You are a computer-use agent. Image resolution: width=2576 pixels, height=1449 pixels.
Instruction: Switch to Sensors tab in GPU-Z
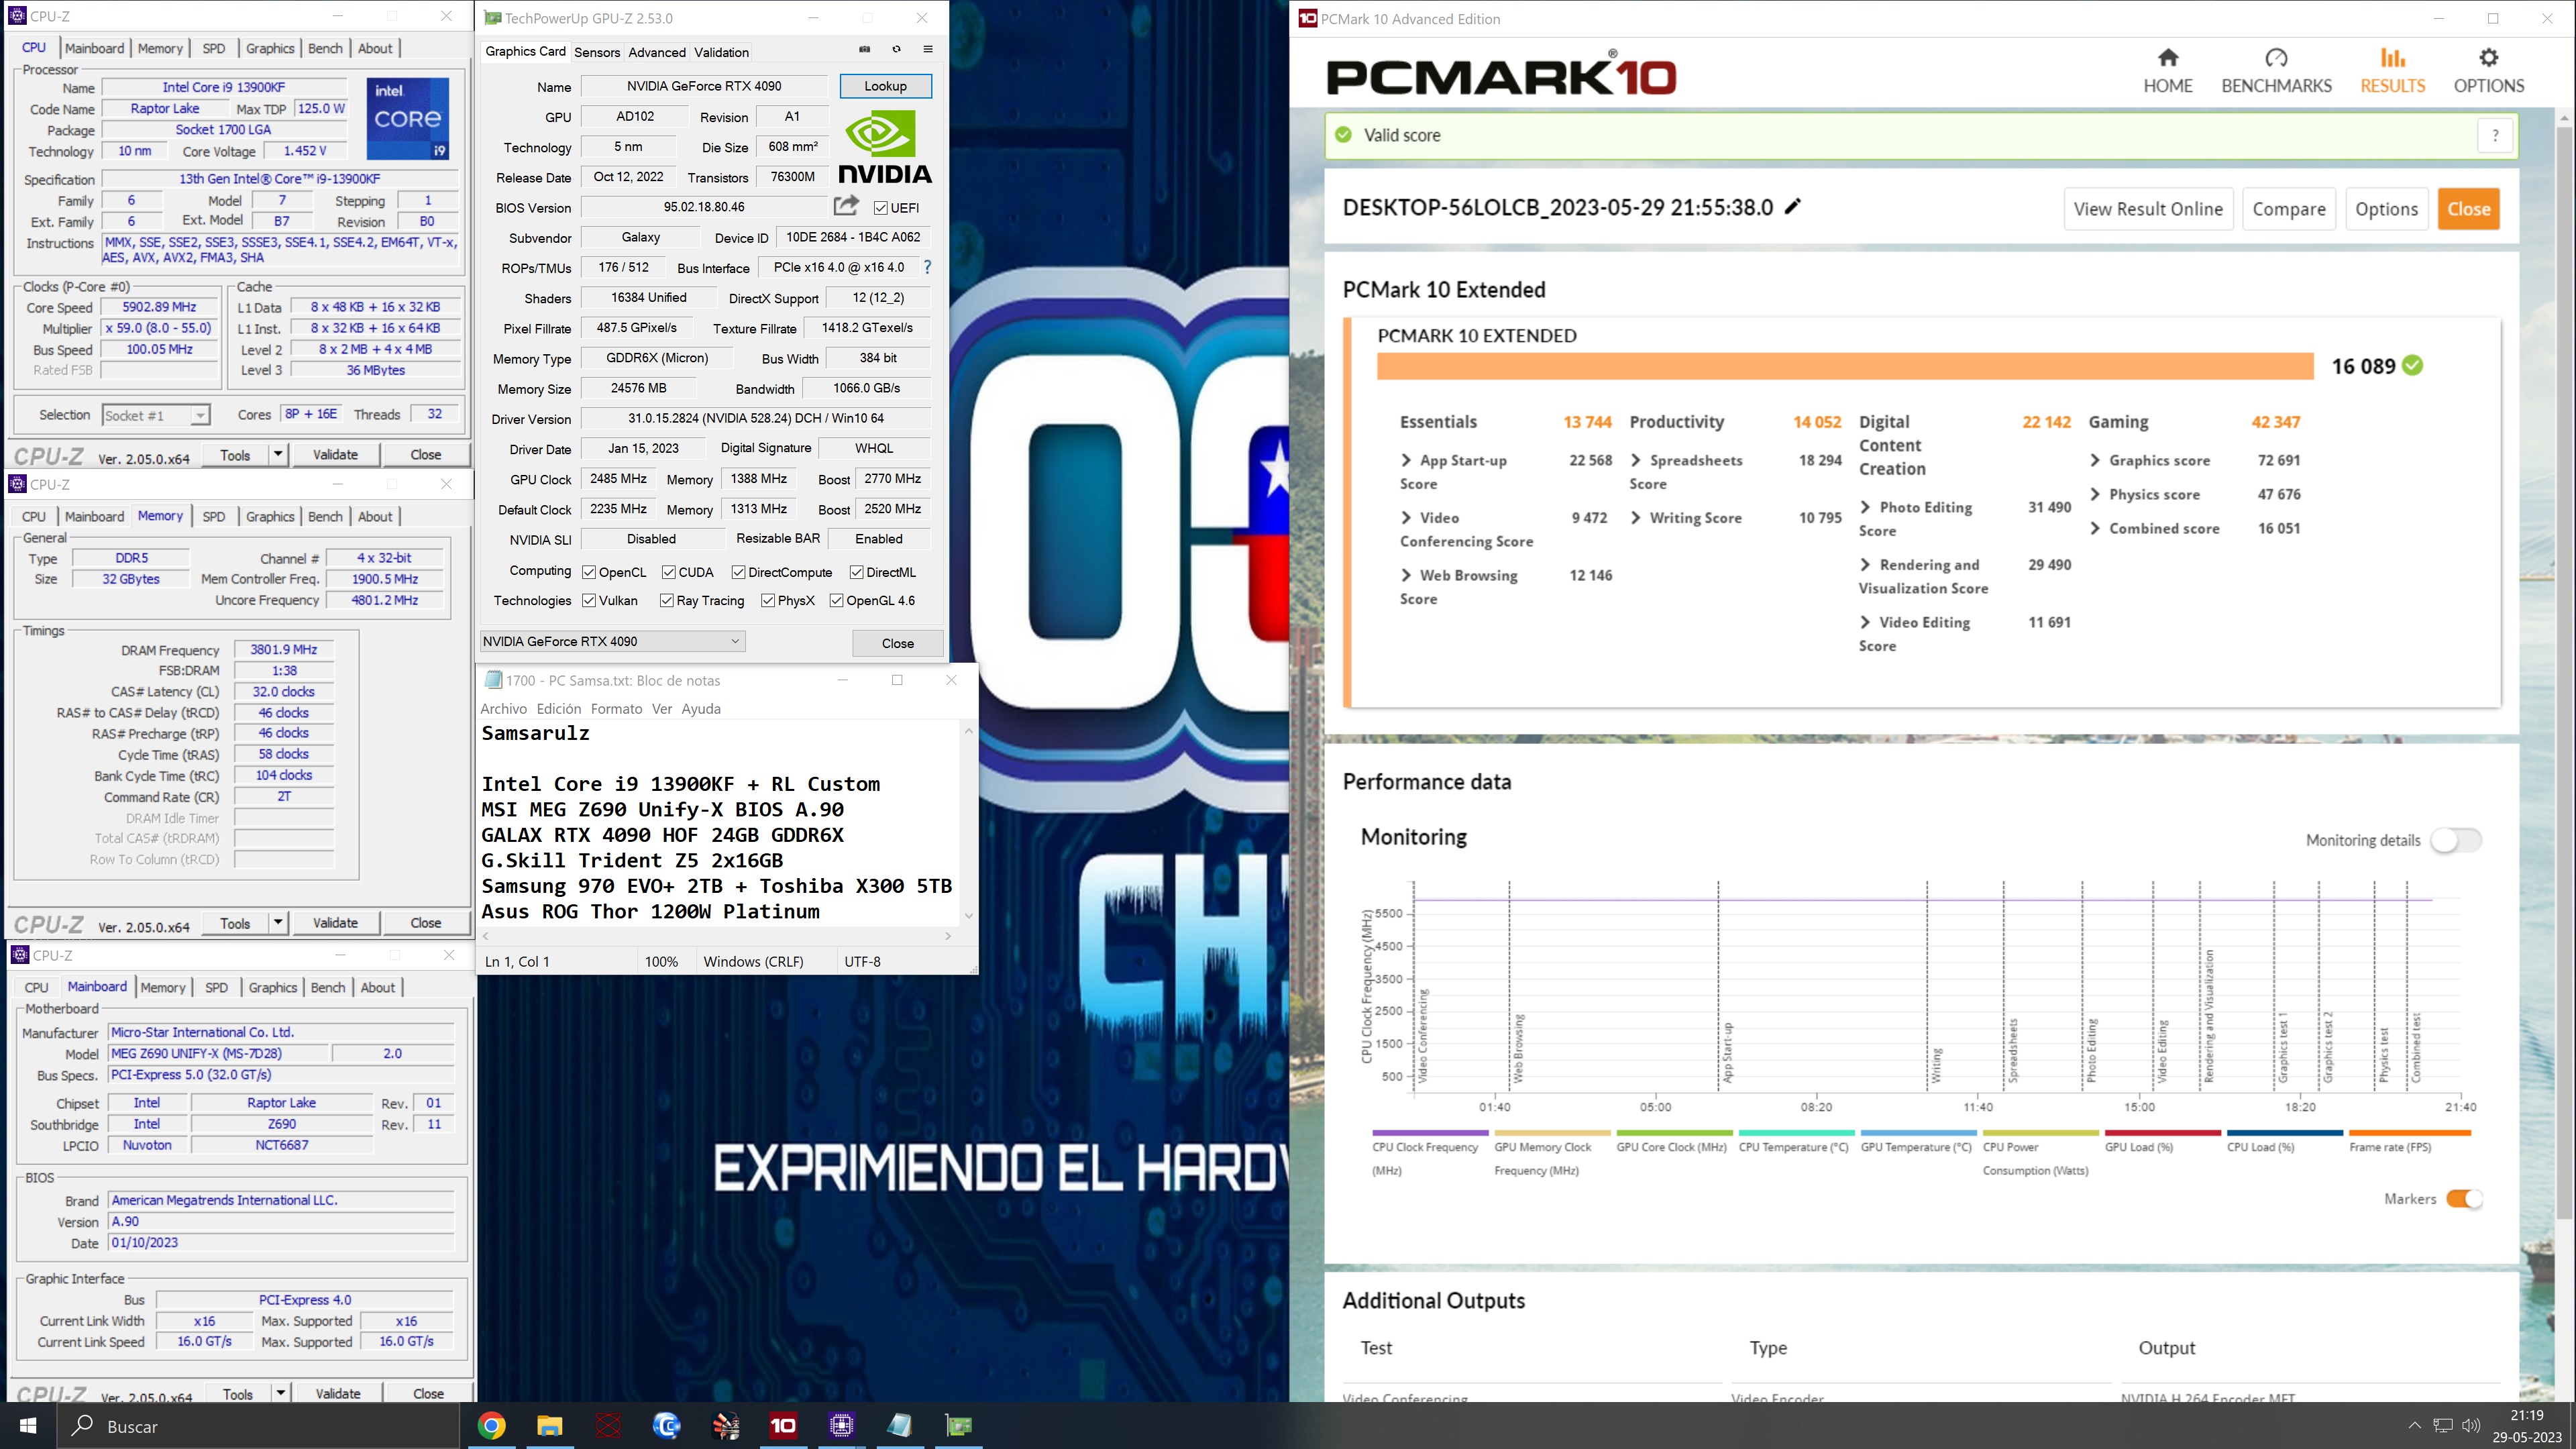(x=597, y=52)
